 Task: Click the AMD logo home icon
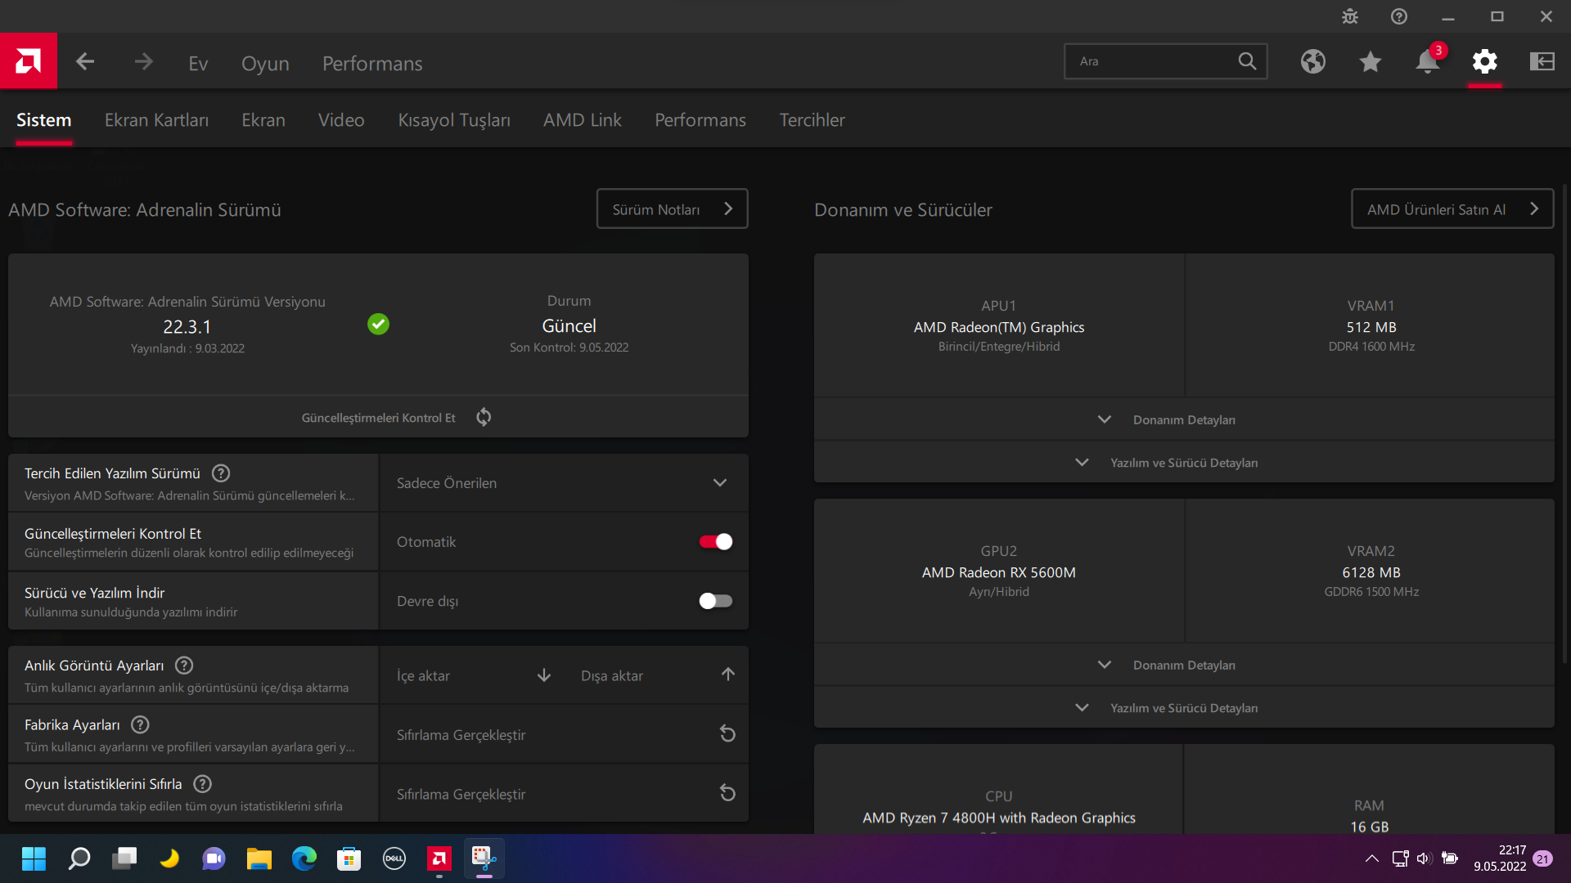pos(29,61)
